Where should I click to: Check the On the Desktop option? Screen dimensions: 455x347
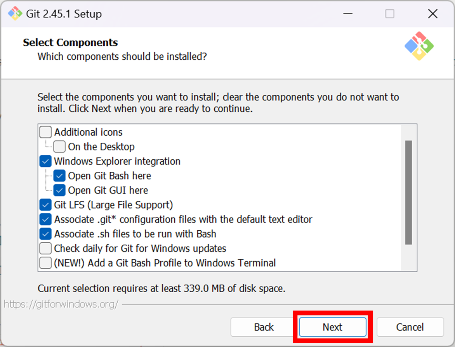[59, 147]
